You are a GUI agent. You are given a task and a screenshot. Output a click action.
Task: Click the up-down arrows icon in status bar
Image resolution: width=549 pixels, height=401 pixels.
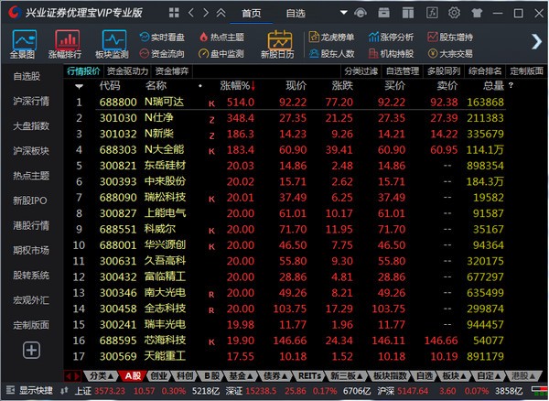[x=64, y=390]
